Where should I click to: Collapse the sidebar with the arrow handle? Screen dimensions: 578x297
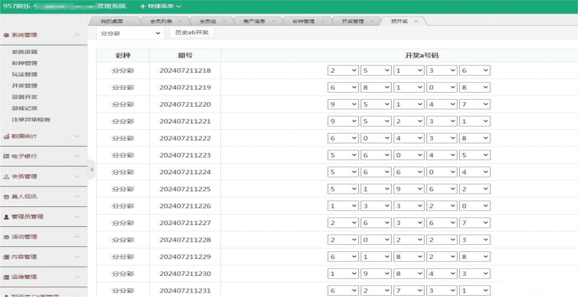pyautogui.click(x=91, y=170)
